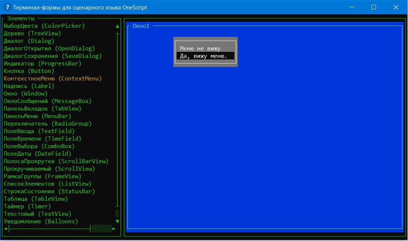Click the horizontal scrollbar thumb under the list

[101, 229]
